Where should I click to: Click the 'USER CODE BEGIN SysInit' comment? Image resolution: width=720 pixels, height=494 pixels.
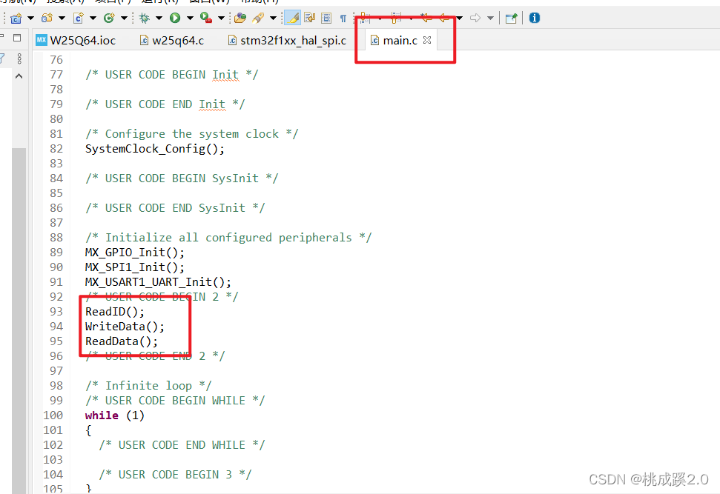182,178
